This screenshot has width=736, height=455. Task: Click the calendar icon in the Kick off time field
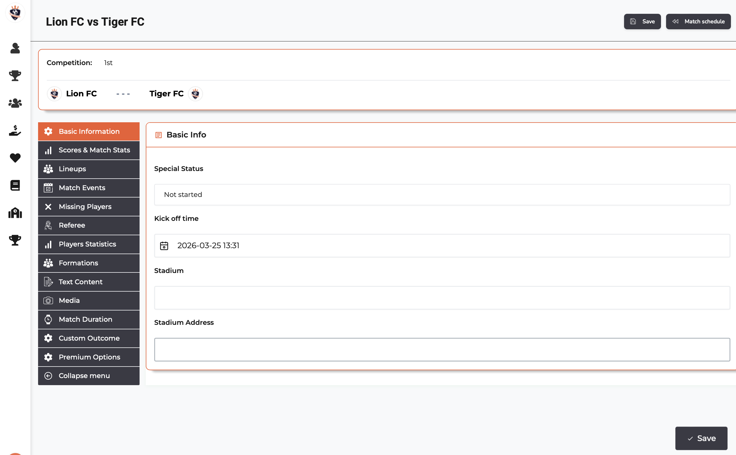pyautogui.click(x=164, y=246)
